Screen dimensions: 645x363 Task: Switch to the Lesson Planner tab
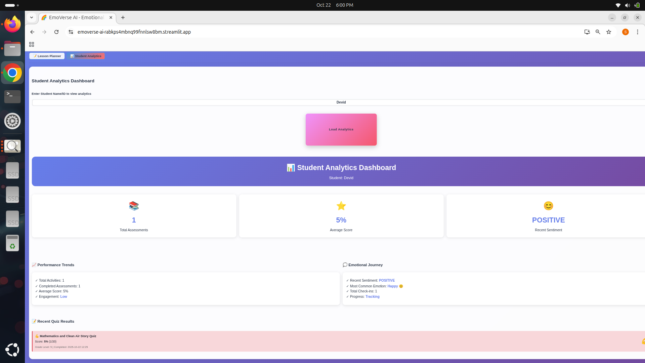(x=47, y=56)
